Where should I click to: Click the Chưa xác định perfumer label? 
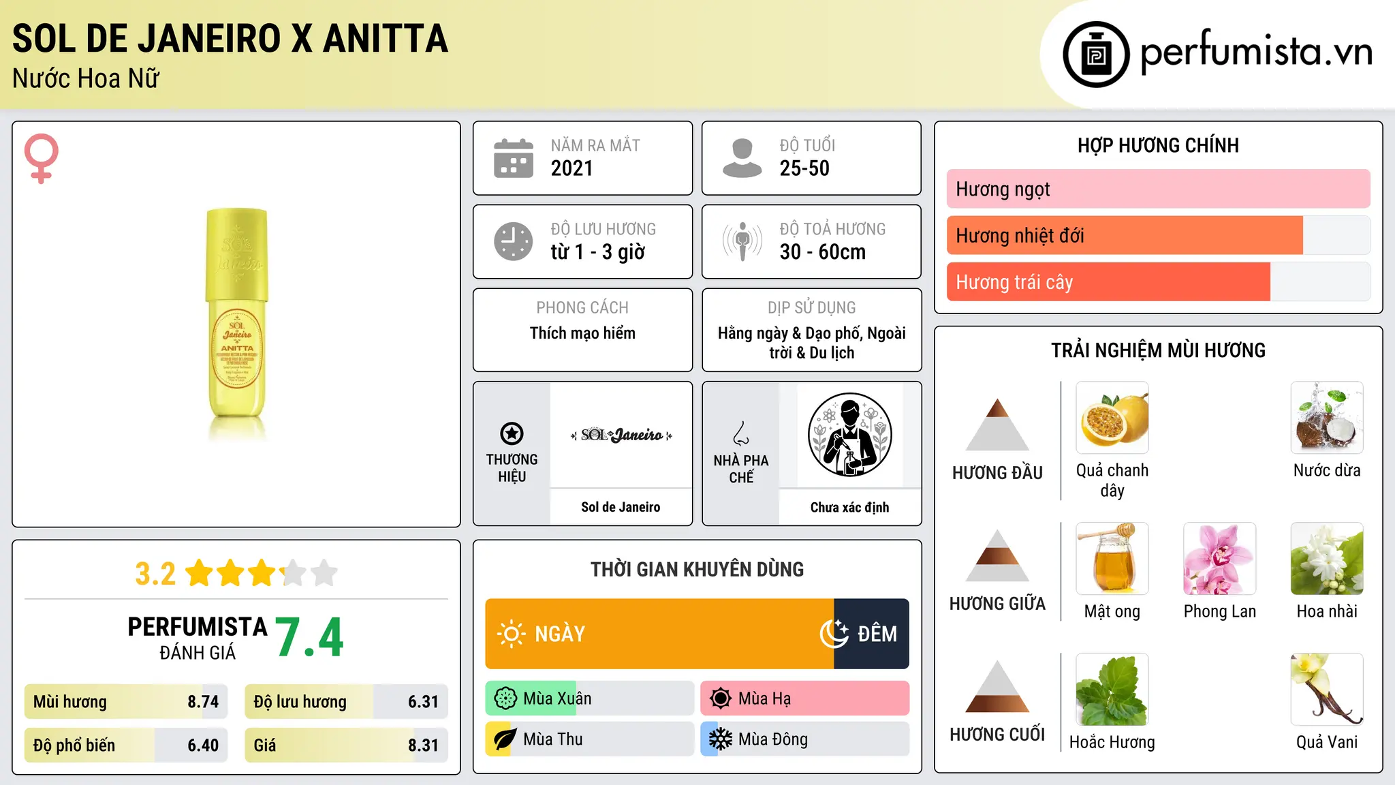click(849, 507)
